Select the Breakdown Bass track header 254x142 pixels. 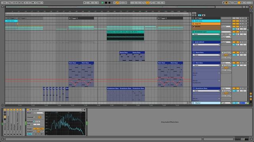click(x=206, y=88)
